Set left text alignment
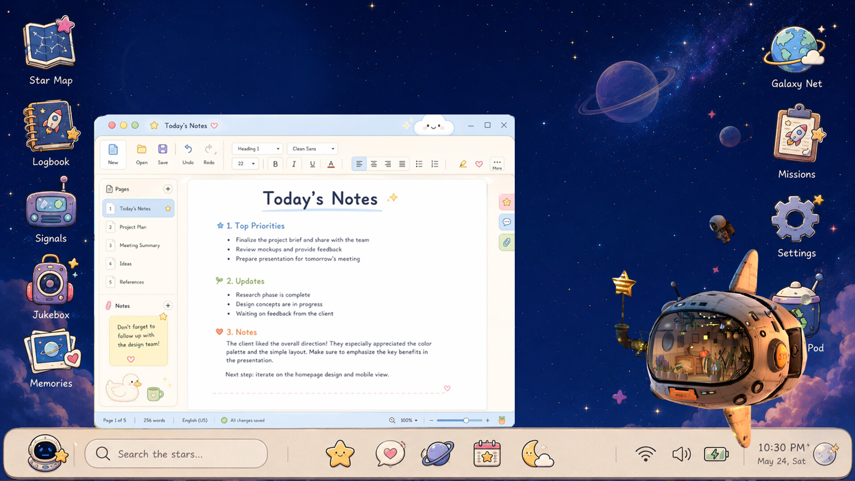The image size is (855, 481). click(359, 164)
